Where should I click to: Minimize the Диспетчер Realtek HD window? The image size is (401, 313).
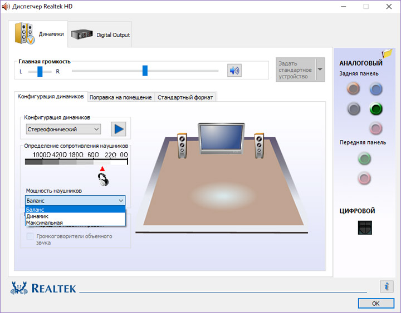[344, 7]
